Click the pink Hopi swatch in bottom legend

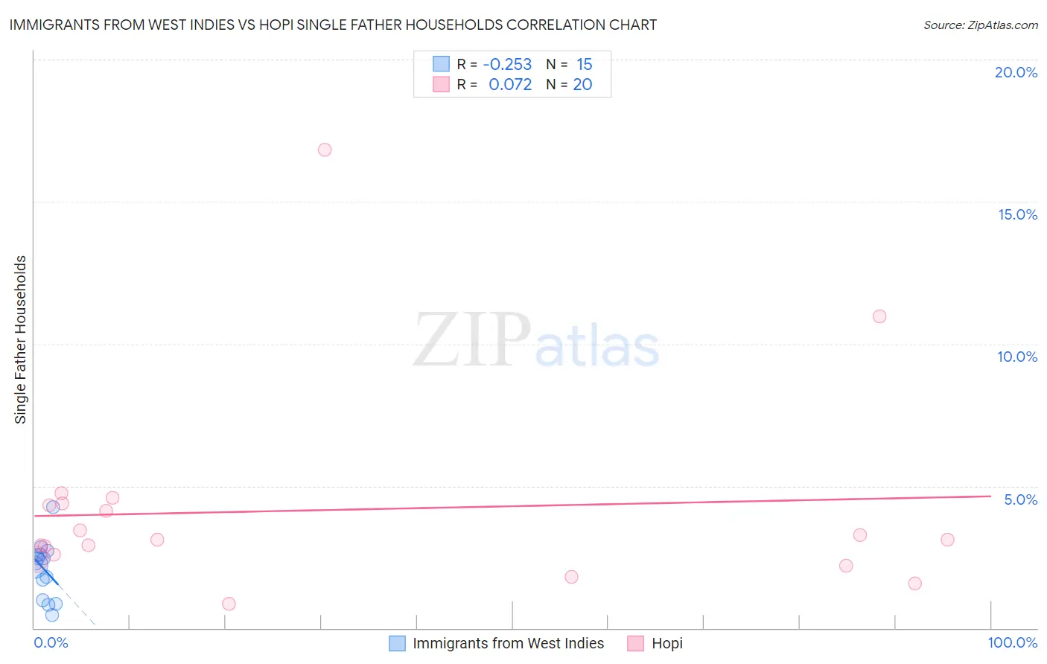635,643
